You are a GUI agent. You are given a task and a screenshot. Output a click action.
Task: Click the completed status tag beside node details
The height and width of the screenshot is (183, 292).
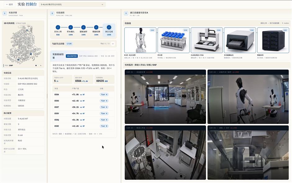(x=69, y=44)
